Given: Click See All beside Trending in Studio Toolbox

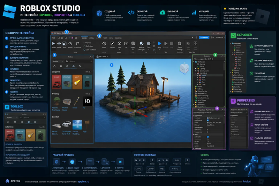Looking at the screenshot, I should click(x=89, y=94).
